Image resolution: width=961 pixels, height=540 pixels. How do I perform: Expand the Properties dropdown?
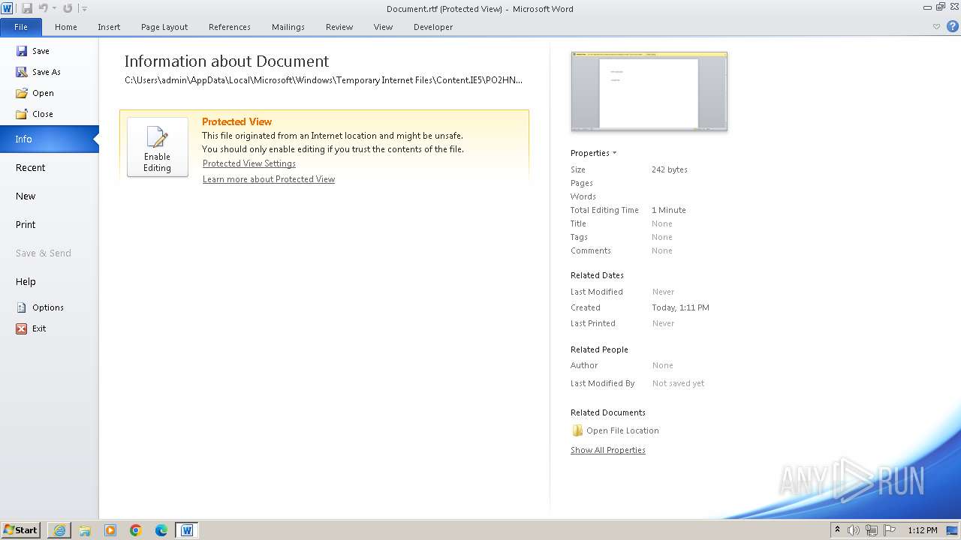click(594, 153)
